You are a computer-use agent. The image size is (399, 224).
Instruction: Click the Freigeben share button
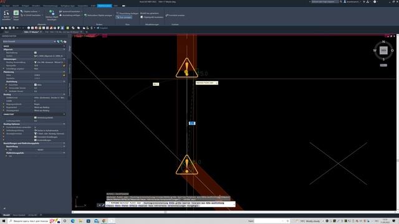(102, 28)
